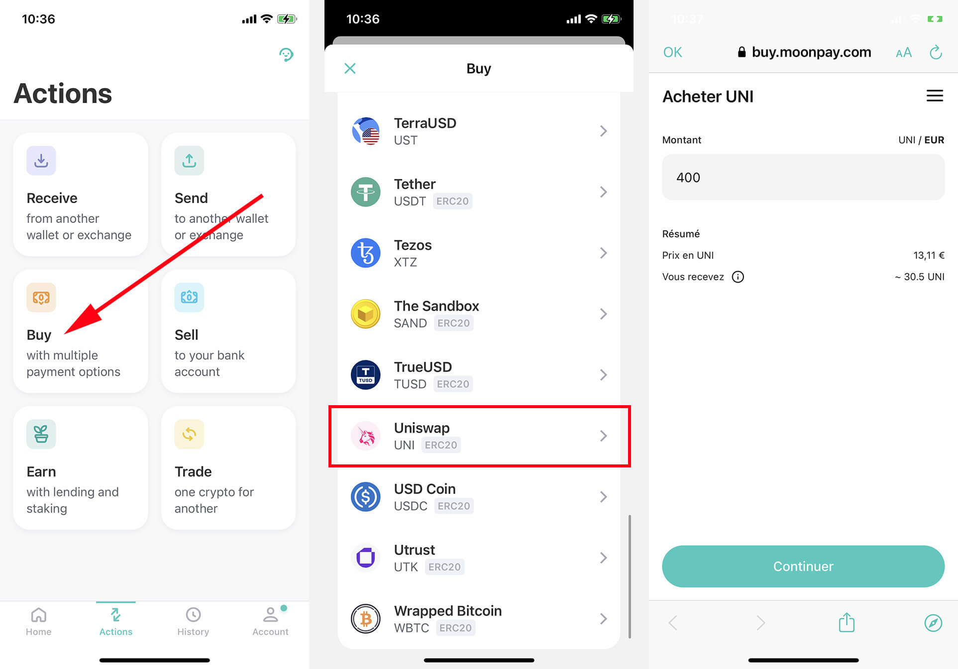Click the close X on Buy screen
Screen dimensions: 958x669
coord(350,68)
